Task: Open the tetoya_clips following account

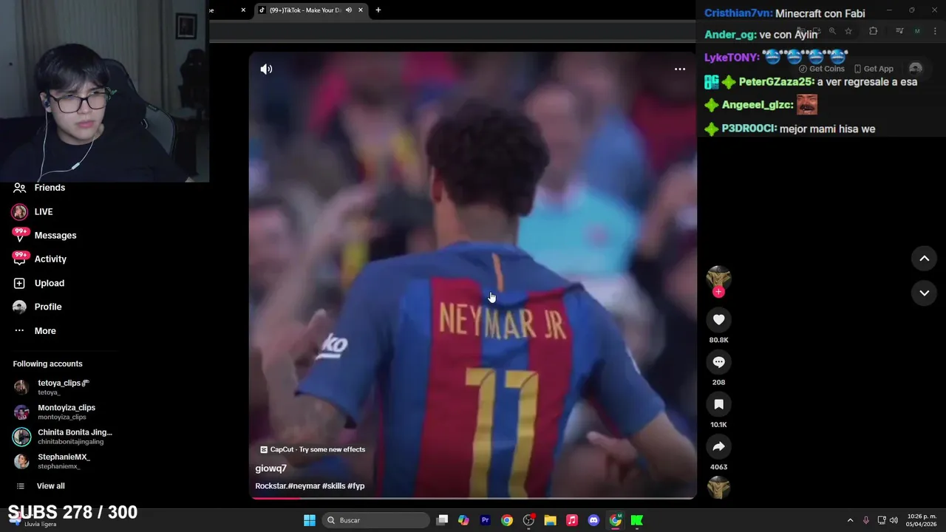Action: pos(64,387)
